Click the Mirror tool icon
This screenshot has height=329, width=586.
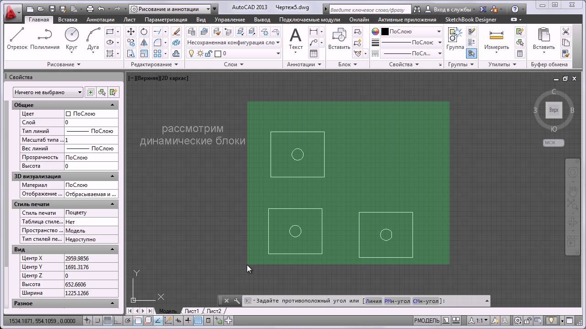click(x=144, y=42)
